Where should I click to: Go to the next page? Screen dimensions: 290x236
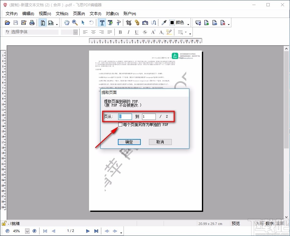88,231
